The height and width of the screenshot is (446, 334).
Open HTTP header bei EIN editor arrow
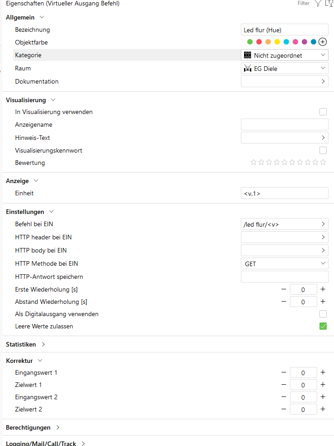(x=323, y=237)
